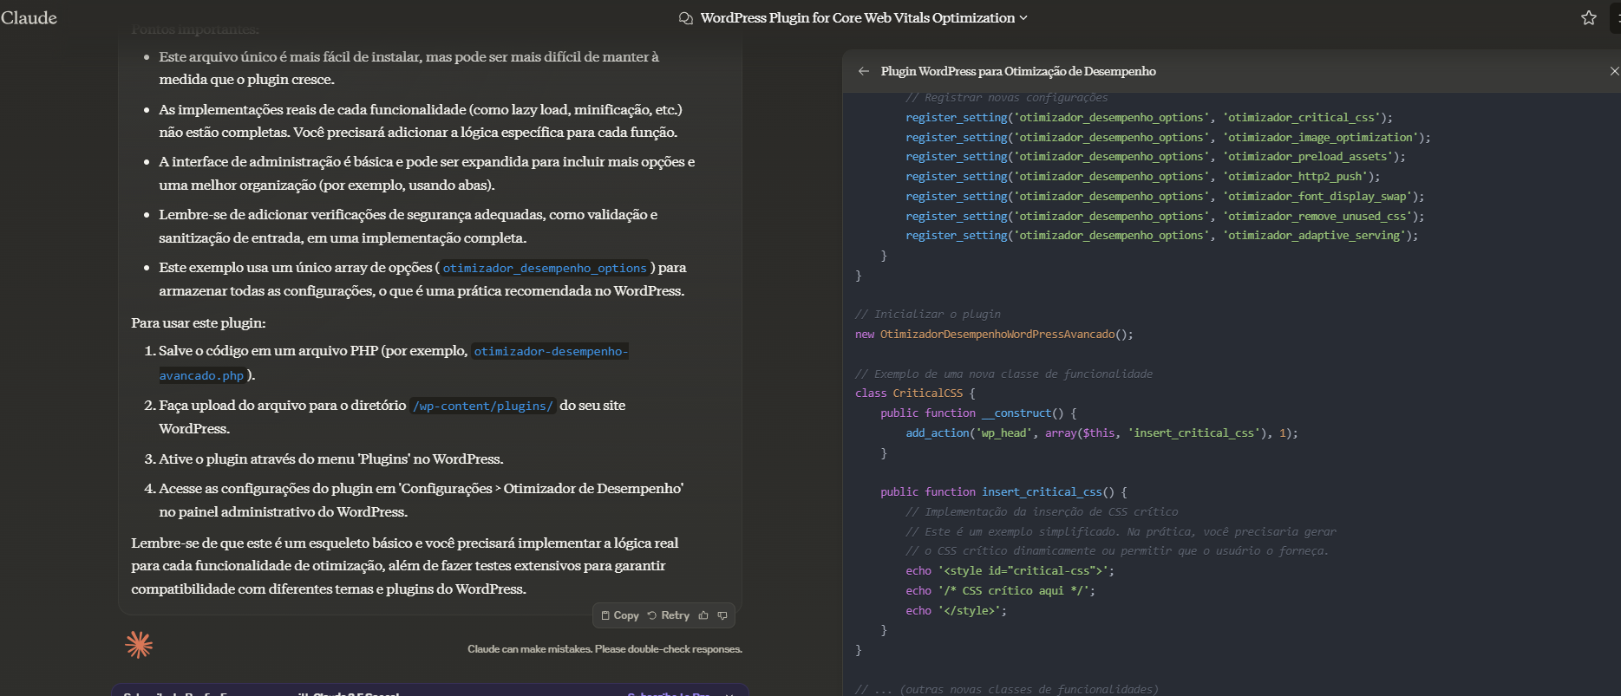Click the orange Claude starburst logo
This screenshot has height=696, width=1621.
139,644
